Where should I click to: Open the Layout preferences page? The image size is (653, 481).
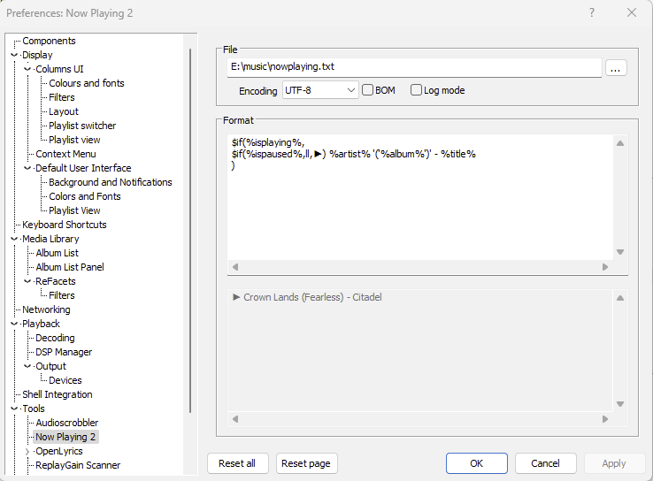tap(64, 111)
